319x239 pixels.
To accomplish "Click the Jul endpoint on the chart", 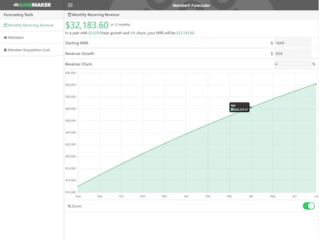I will pyautogui.click(x=316, y=84).
